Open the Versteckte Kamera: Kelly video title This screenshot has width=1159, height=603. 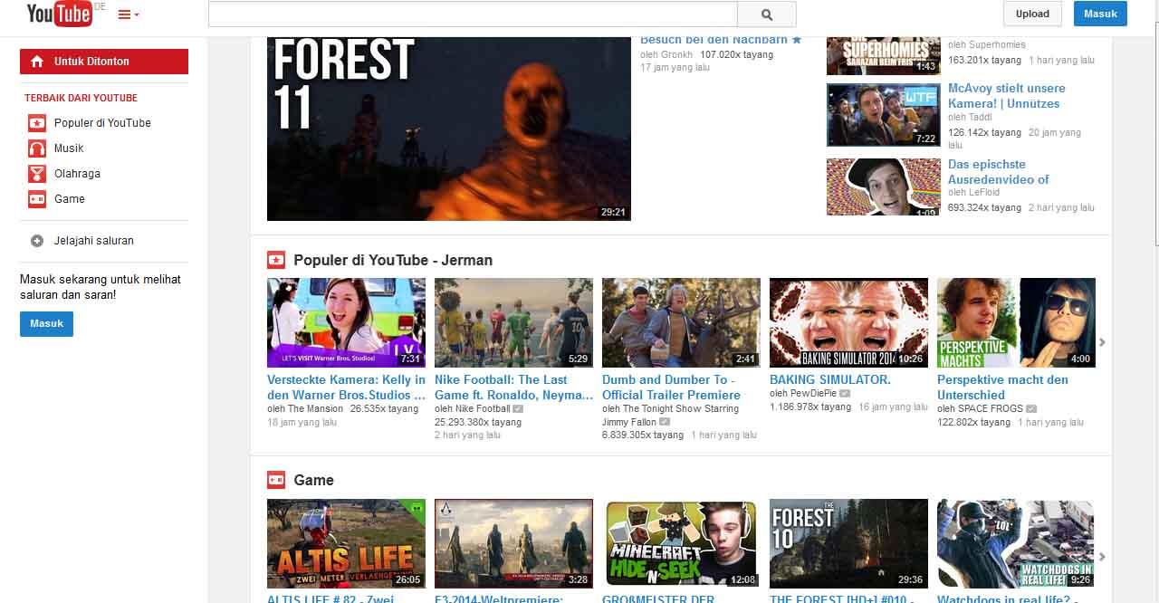click(x=346, y=388)
